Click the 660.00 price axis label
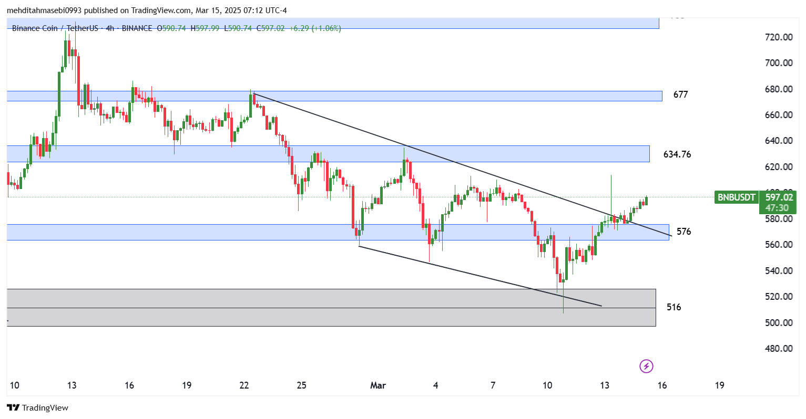 (779, 115)
